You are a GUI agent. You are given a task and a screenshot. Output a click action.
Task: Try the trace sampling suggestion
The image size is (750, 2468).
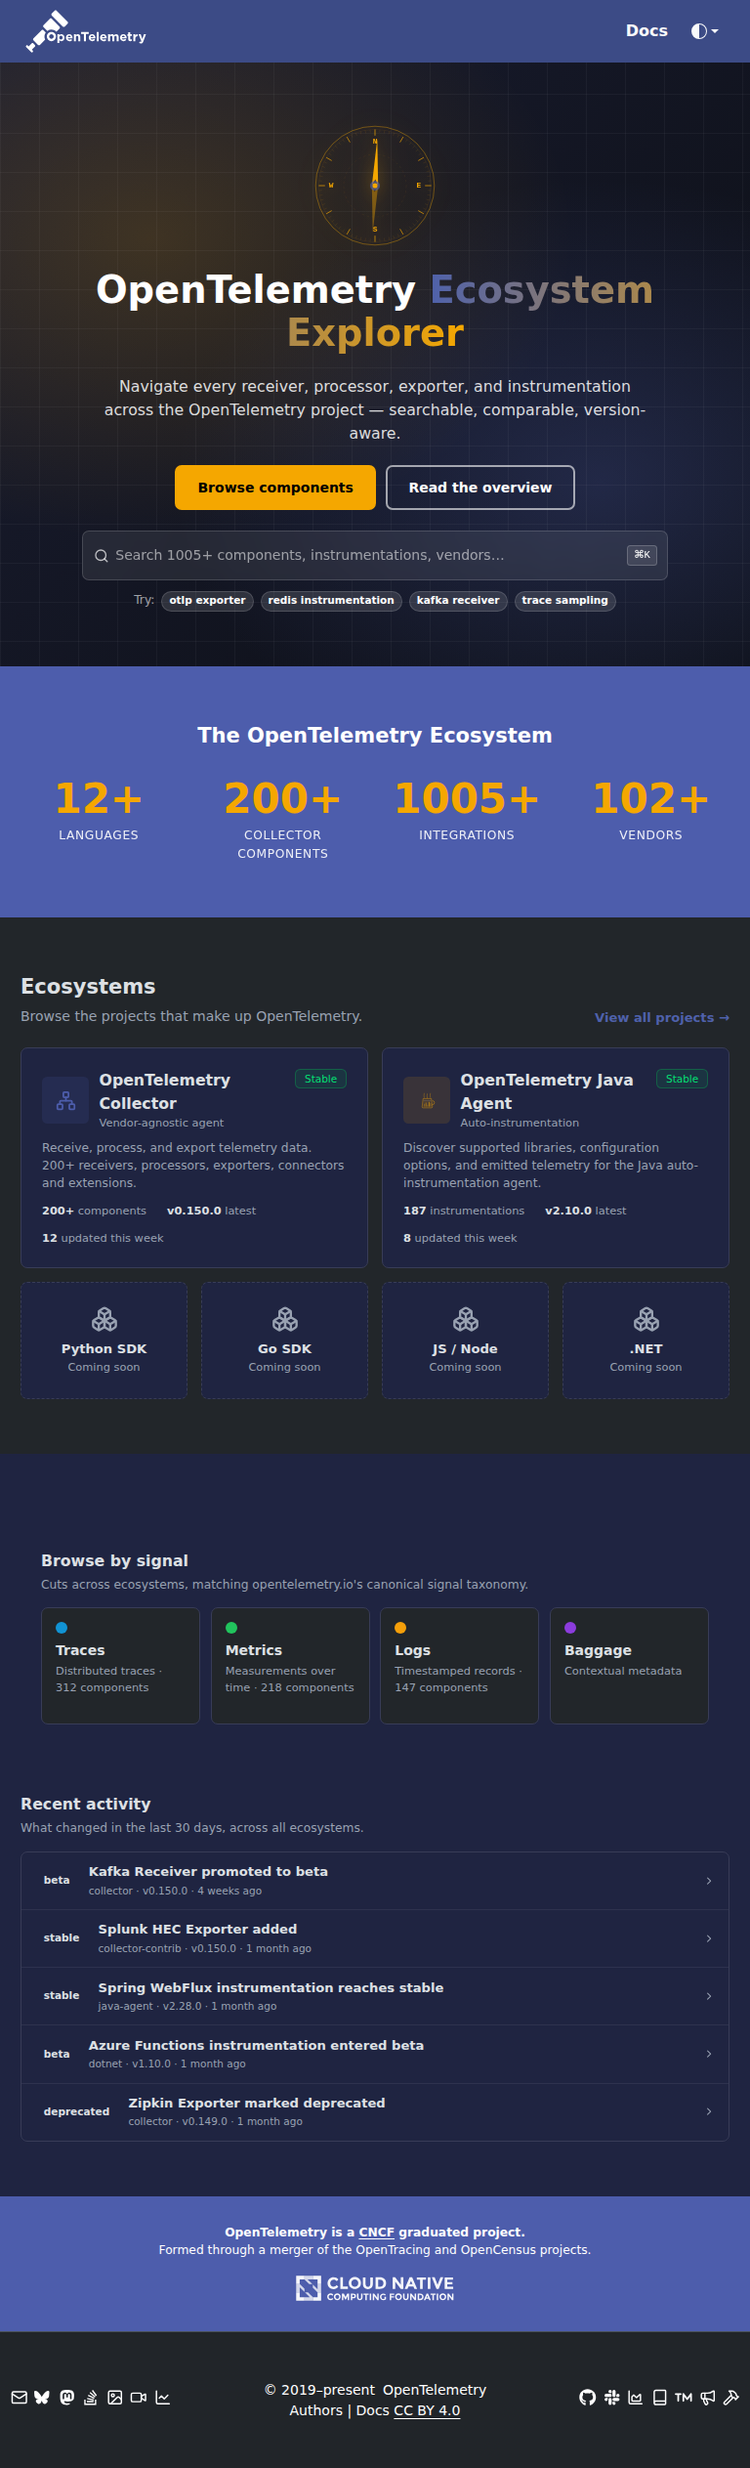(564, 601)
